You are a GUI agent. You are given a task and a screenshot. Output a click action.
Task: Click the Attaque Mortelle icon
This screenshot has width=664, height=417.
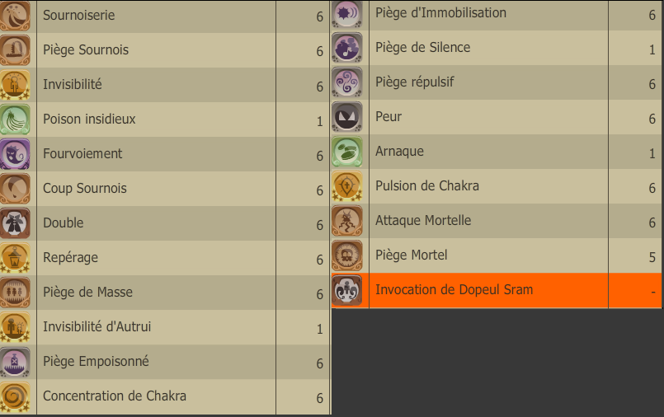coord(347,221)
